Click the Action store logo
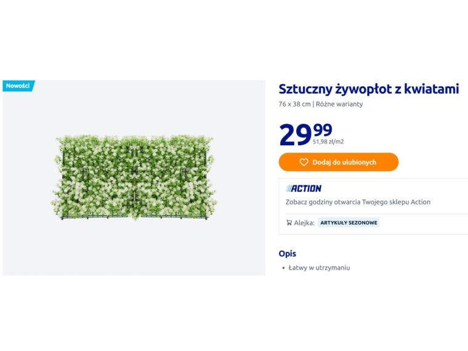The width and height of the screenshot is (468, 351). pyautogui.click(x=304, y=188)
